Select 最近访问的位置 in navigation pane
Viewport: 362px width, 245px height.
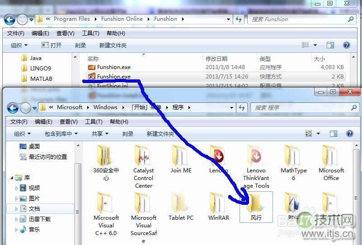(x=43, y=157)
